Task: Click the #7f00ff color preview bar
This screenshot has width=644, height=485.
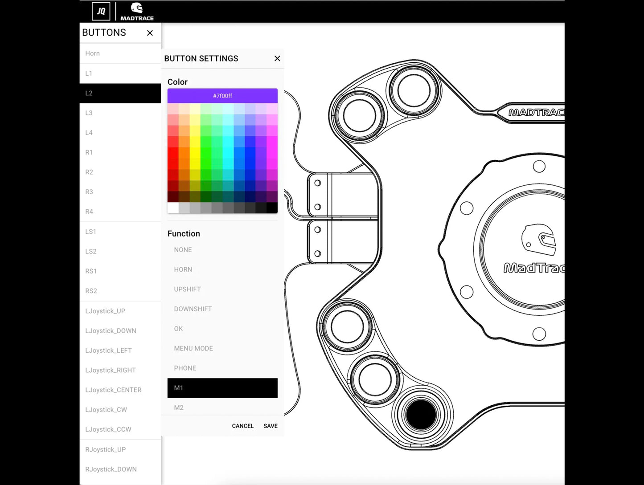Action: click(x=222, y=95)
